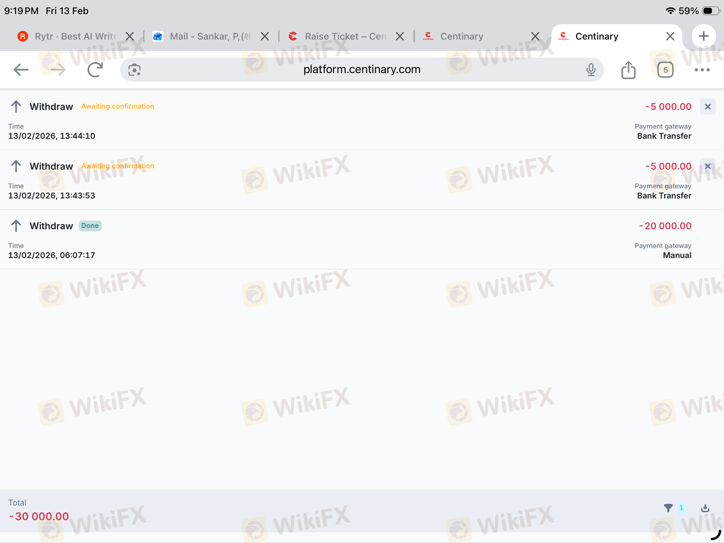Tap the camera lens search icon
Viewport: 724px width, 543px height.
click(x=134, y=70)
